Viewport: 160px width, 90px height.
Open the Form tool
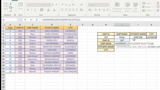pos(20,6)
